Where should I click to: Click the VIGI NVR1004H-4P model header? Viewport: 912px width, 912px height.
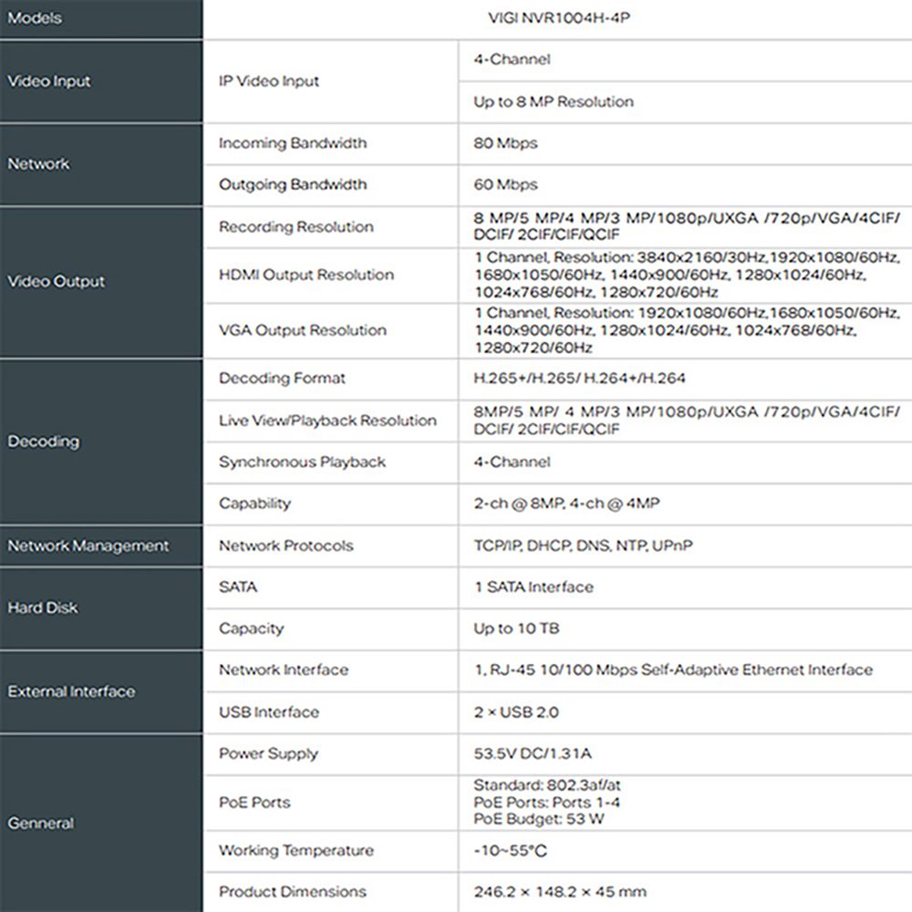coord(556,17)
